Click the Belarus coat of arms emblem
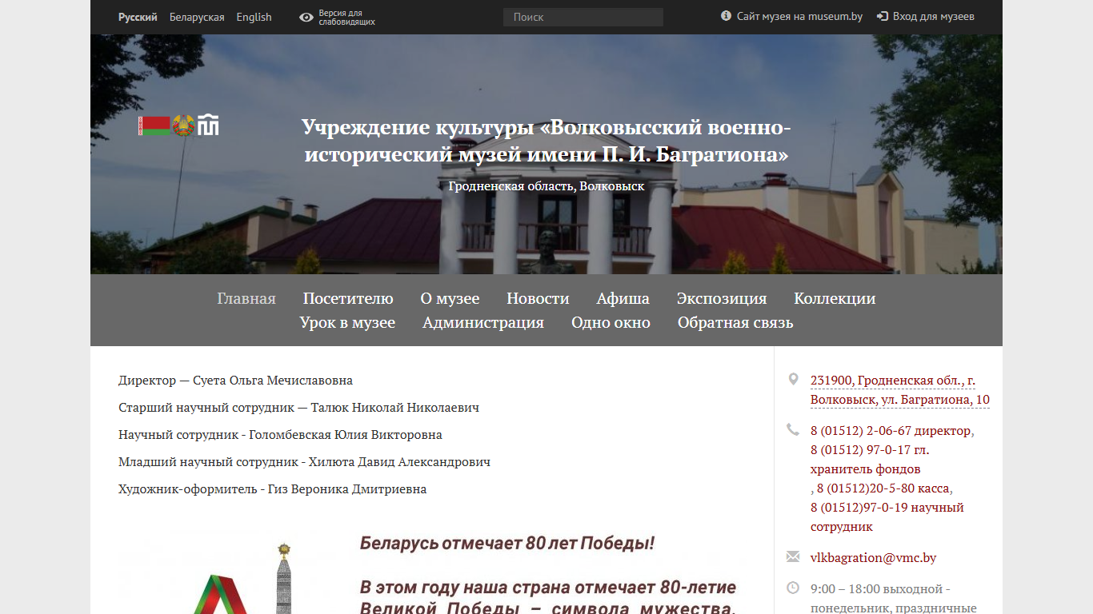Image resolution: width=1093 pixels, height=614 pixels. point(184,126)
